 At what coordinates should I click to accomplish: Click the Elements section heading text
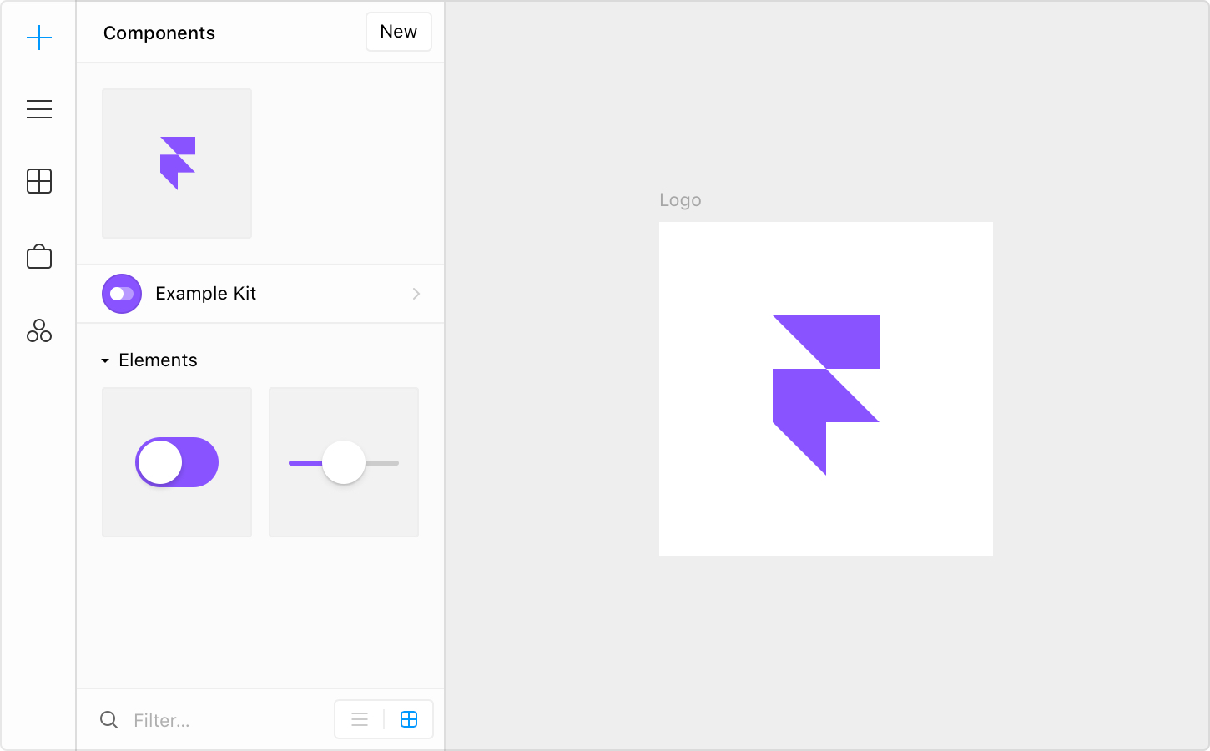tap(159, 360)
